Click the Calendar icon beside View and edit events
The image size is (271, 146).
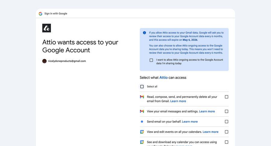(x=142, y=132)
